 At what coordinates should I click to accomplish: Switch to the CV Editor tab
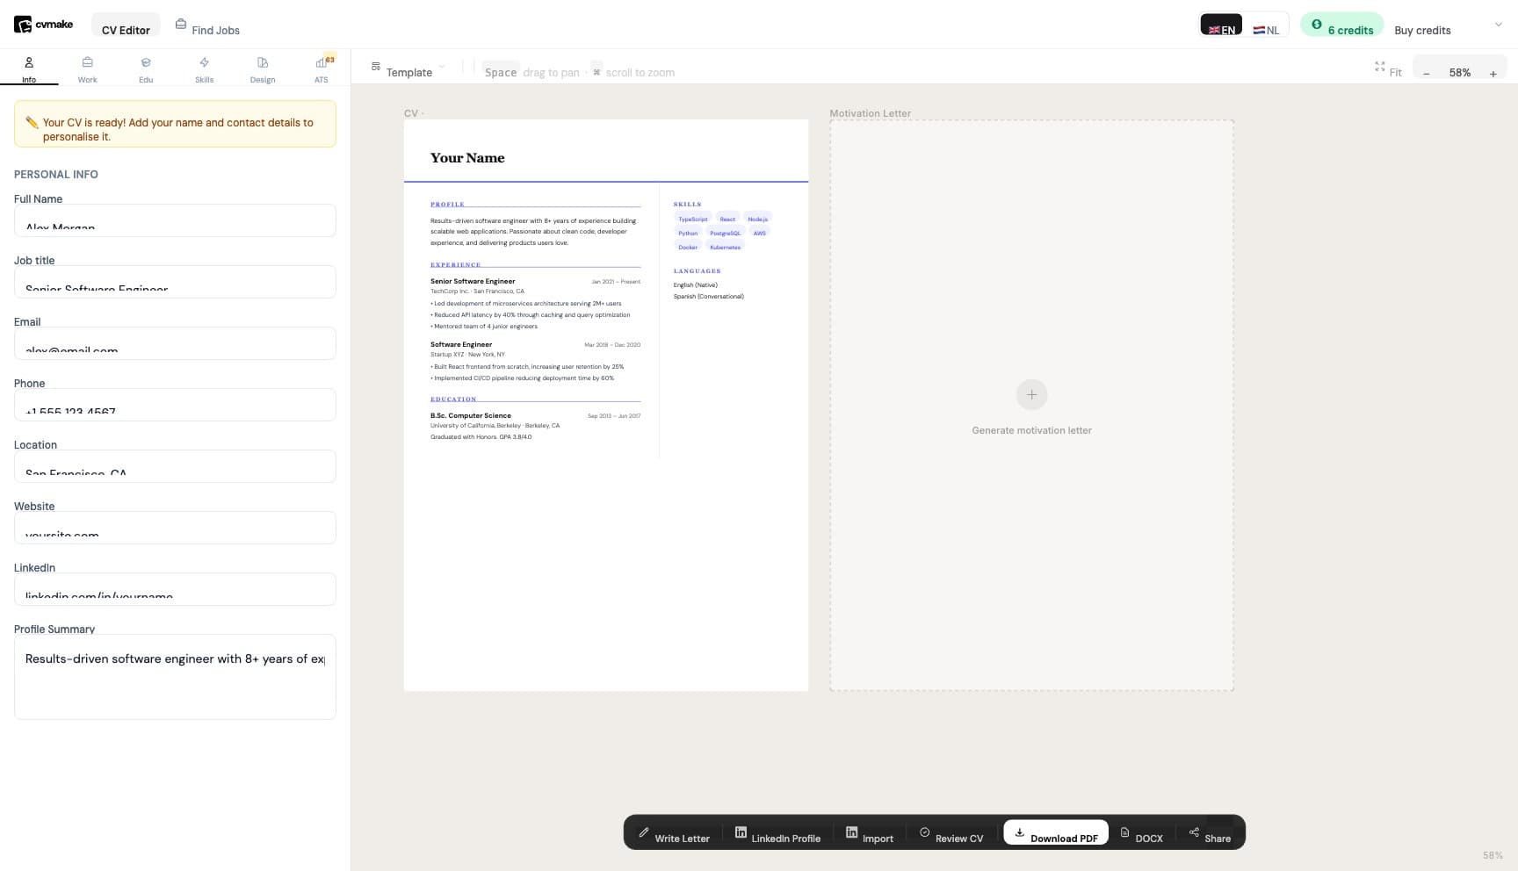tap(125, 29)
